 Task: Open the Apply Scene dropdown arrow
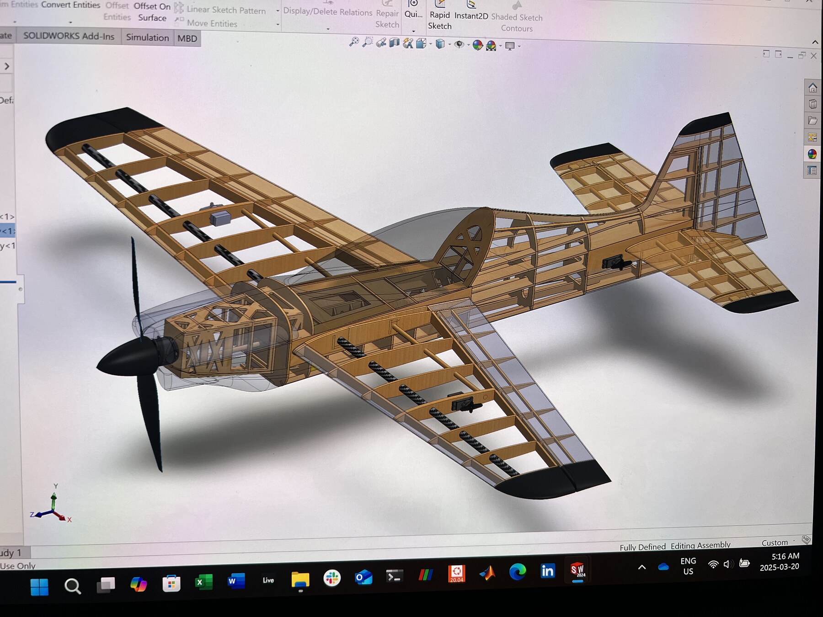pyautogui.click(x=500, y=46)
